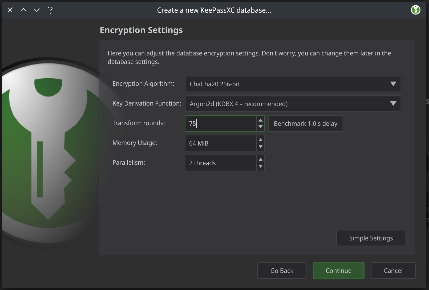
Task: Run the Benchmark 1.0 s delay
Action: [305, 123]
